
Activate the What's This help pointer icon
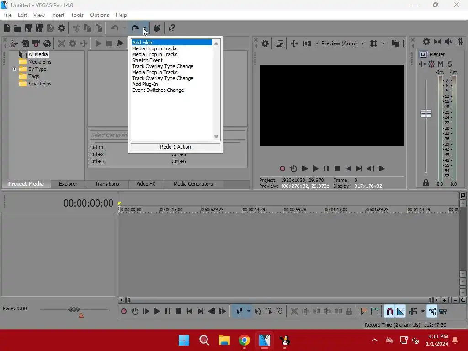point(171,28)
